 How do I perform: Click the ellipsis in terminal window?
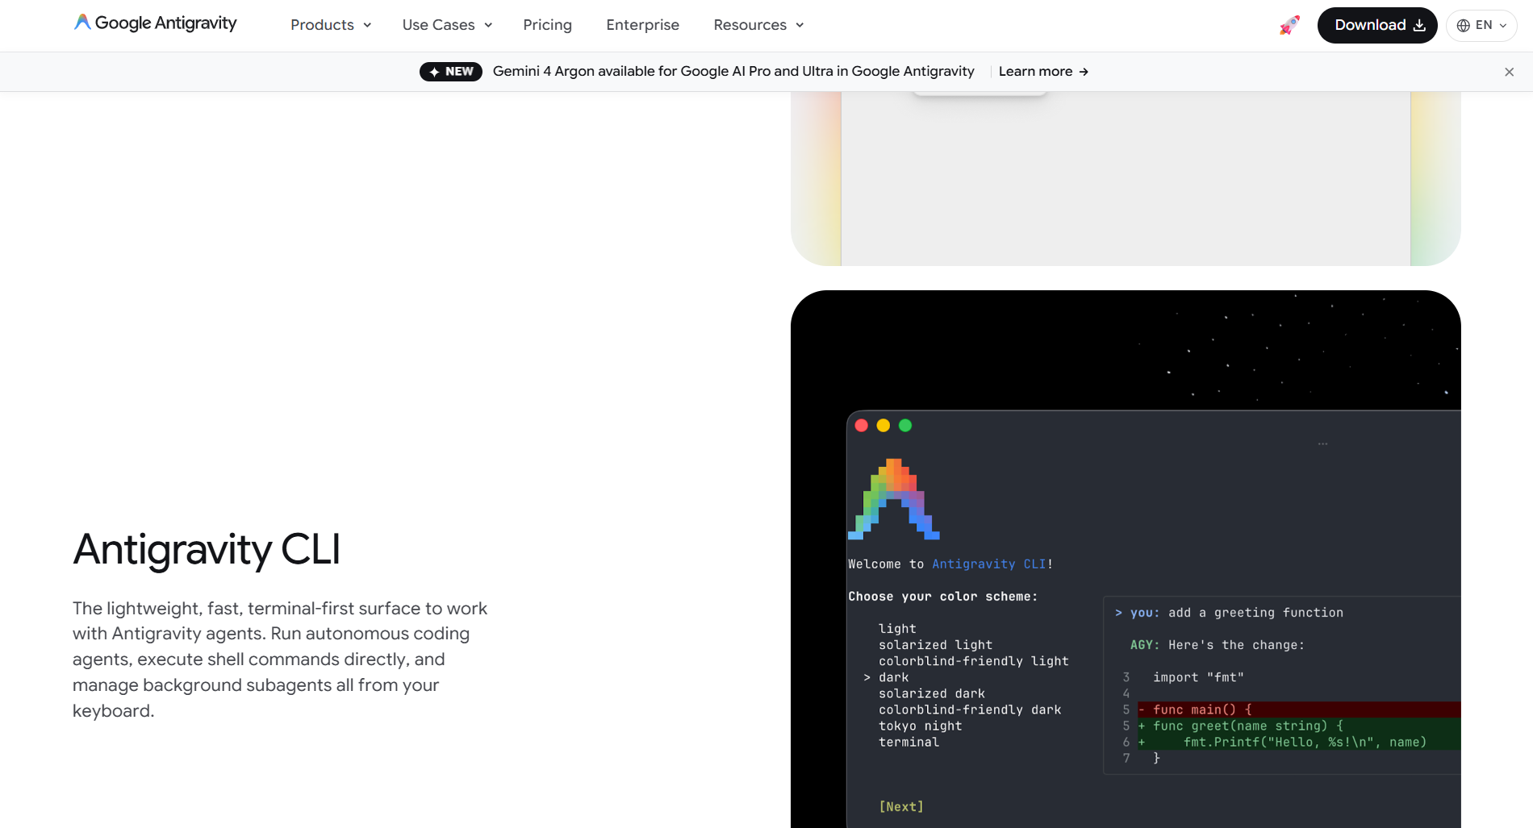pyautogui.click(x=1323, y=443)
